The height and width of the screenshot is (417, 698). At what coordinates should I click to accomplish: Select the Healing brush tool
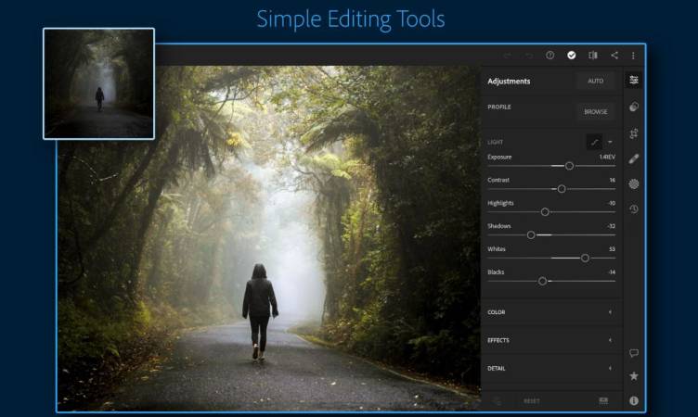(634, 158)
